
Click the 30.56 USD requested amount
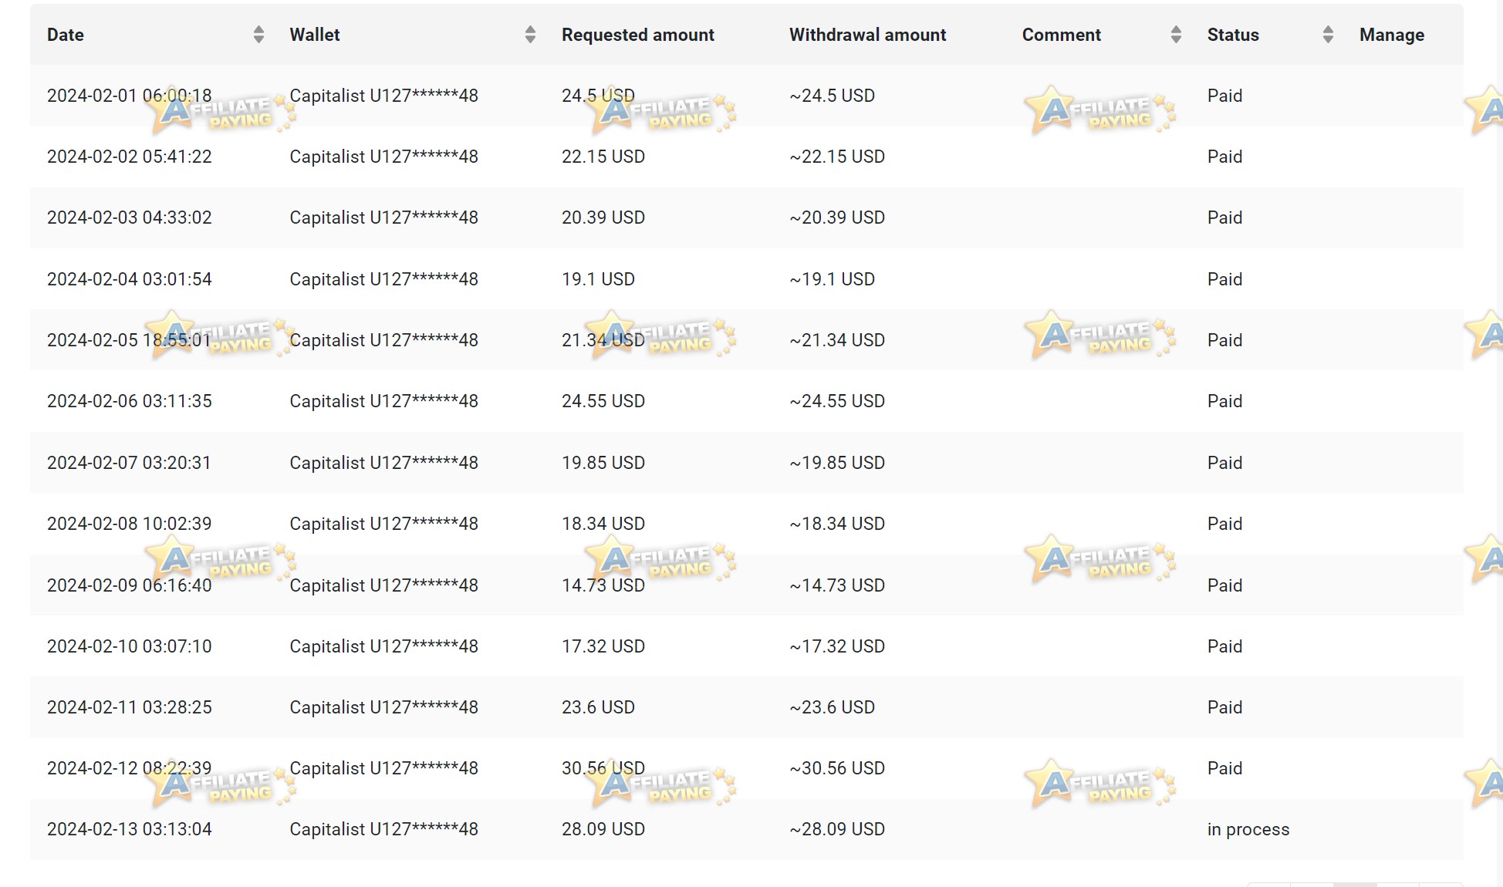(603, 768)
